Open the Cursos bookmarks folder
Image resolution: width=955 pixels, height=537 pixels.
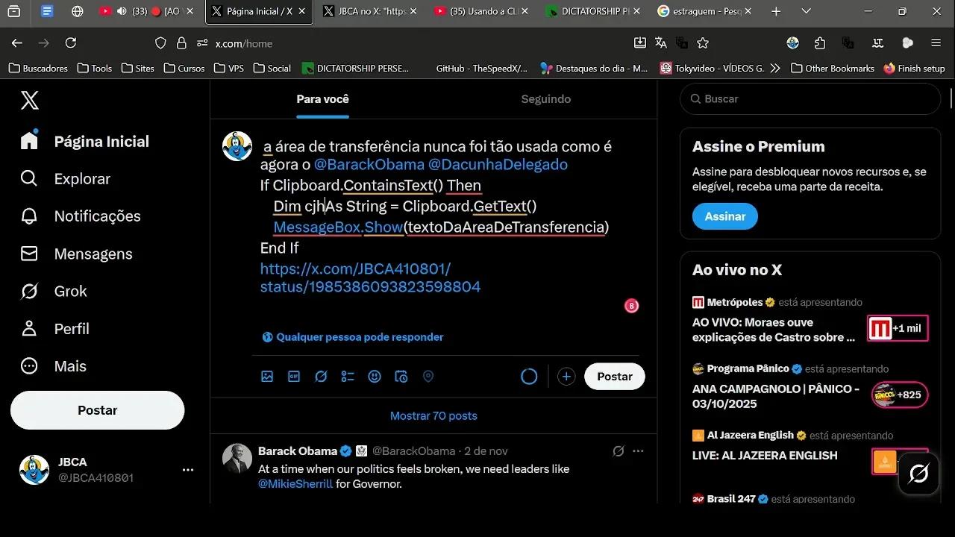click(184, 68)
